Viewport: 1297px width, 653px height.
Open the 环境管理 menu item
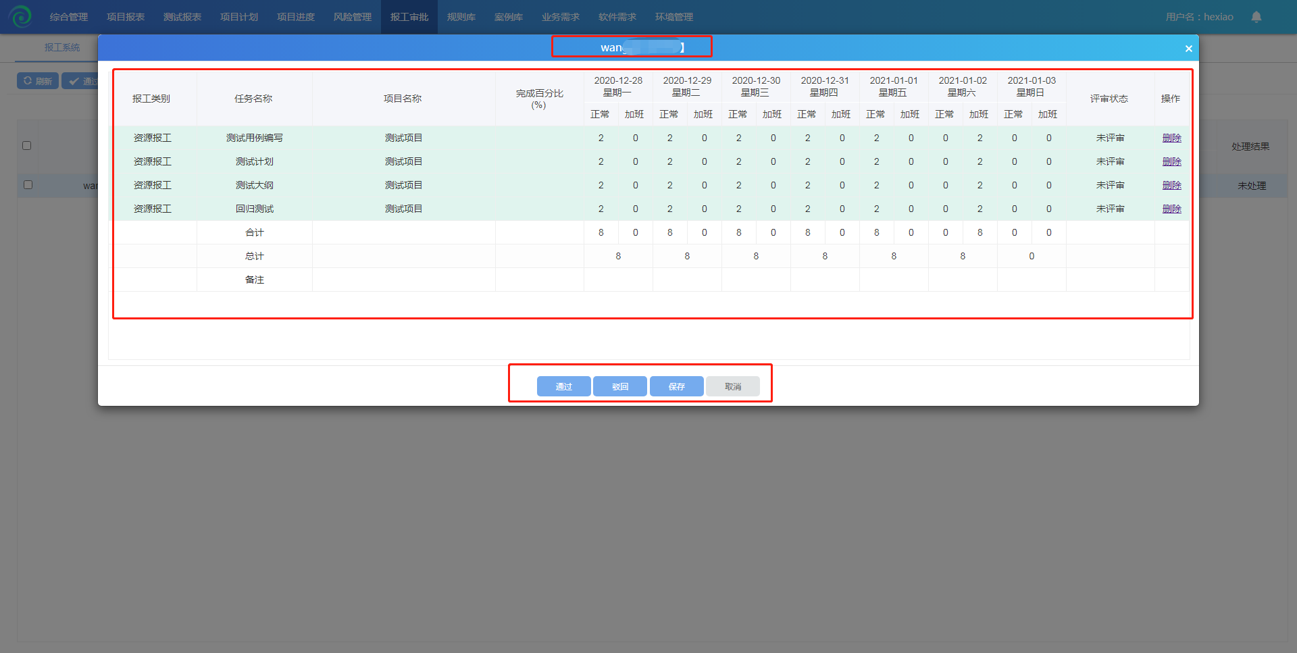point(674,17)
